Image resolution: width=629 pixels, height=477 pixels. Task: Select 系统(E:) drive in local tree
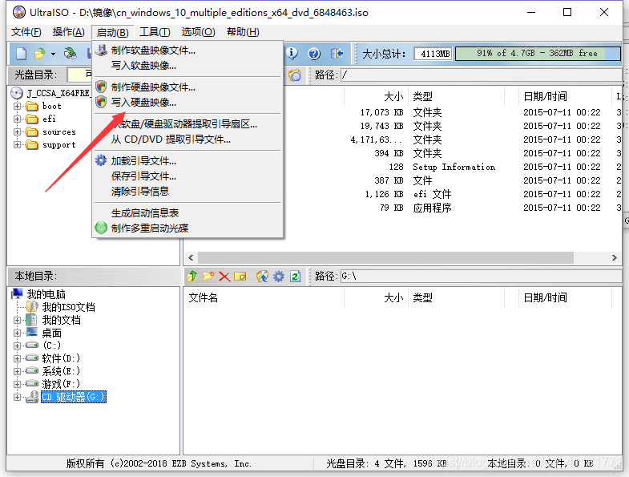(62, 371)
